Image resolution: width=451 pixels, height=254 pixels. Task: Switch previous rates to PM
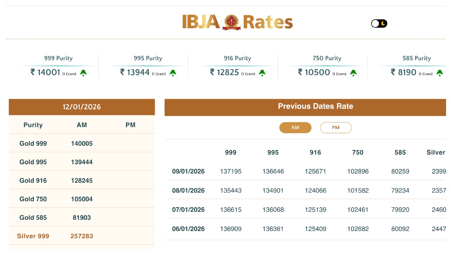[336, 128]
